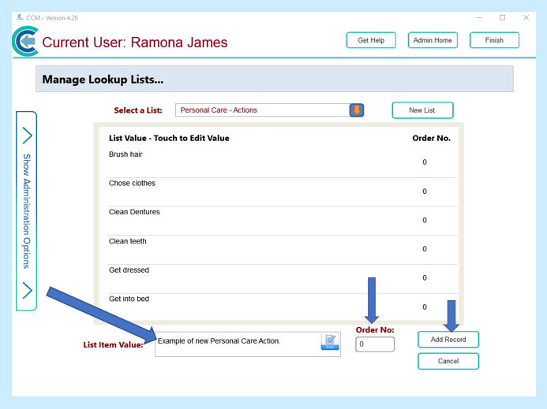The image size is (547, 409).
Task: Click the Get Help button
Action: pyautogui.click(x=371, y=40)
